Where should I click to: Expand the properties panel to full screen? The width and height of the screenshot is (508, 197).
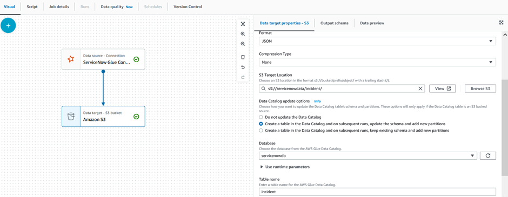point(502,23)
